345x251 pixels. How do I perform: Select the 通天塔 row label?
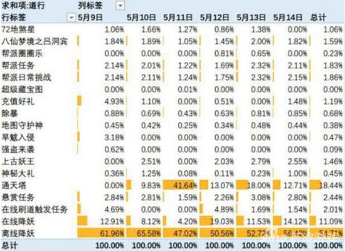pyautogui.click(x=14, y=185)
